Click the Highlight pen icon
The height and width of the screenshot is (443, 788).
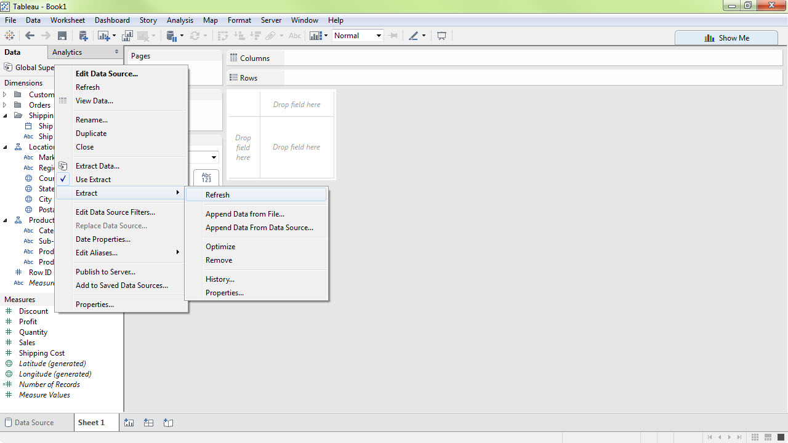(x=414, y=36)
